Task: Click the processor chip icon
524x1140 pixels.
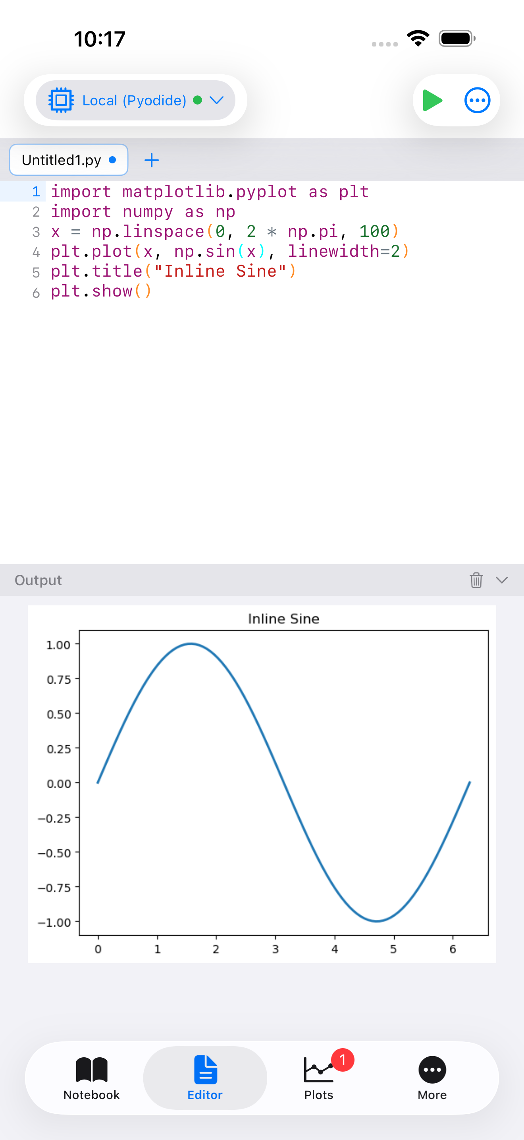Action: tap(61, 101)
